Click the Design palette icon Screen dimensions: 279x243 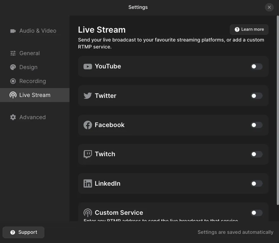coord(13,67)
